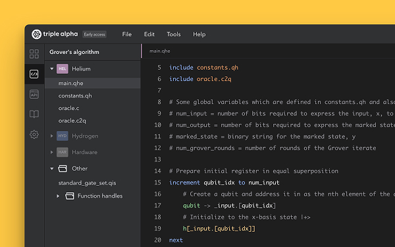Collapse the Helium tree section
Viewport: 395px width, 247px height.
tap(51, 69)
